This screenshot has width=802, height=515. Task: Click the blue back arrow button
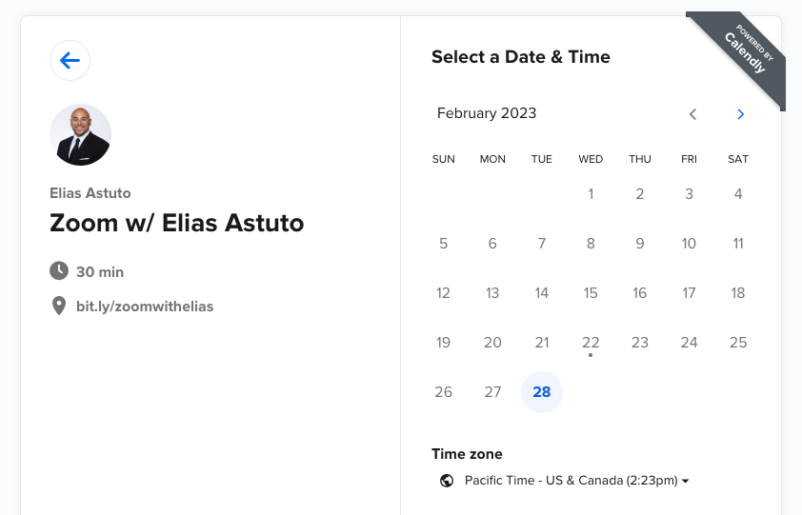(70, 60)
